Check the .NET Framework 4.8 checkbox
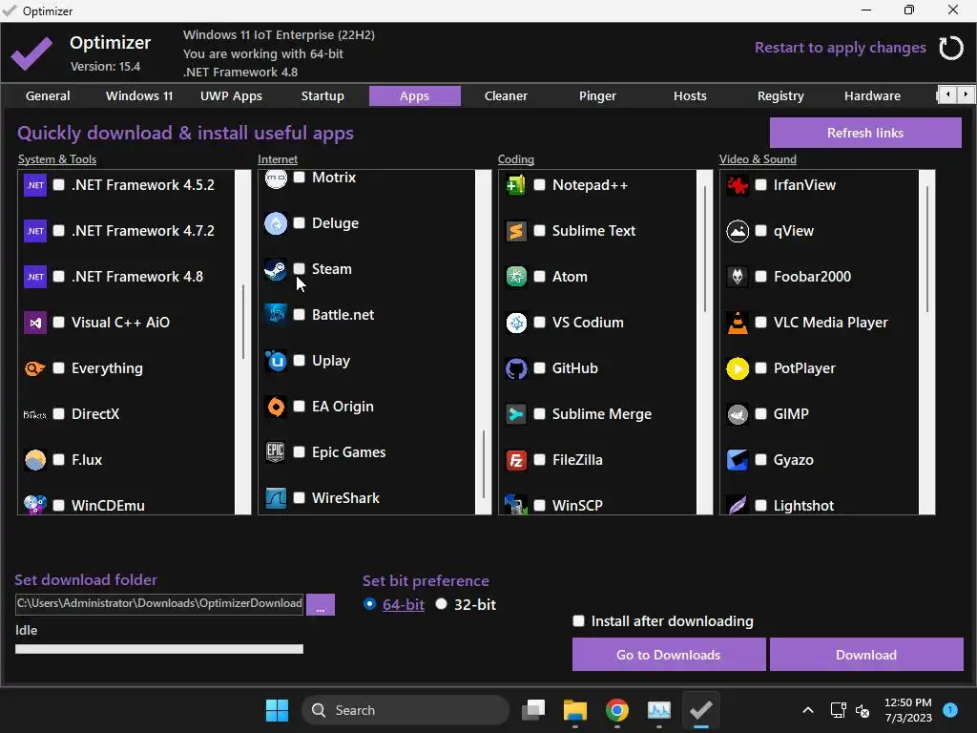Image resolution: width=977 pixels, height=733 pixels. click(58, 277)
